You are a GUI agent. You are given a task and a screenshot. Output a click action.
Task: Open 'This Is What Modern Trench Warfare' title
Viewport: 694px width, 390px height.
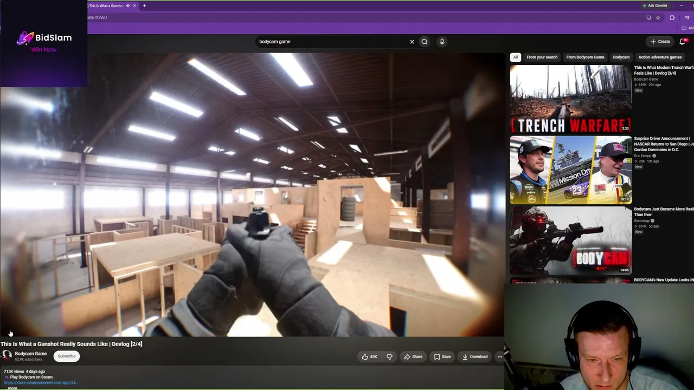pos(664,70)
